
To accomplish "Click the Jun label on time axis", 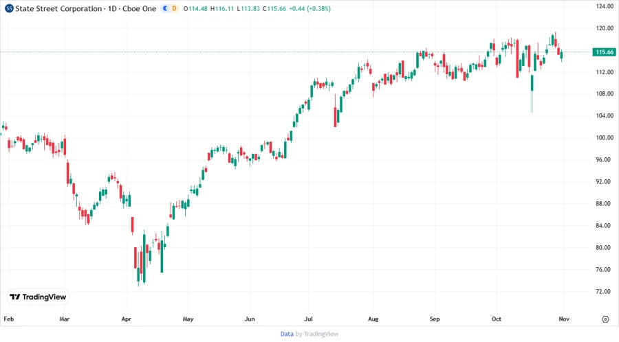I will coord(250,319).
